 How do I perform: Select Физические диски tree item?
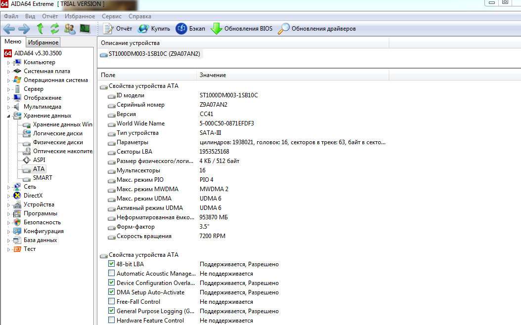[x=53, y=142]
